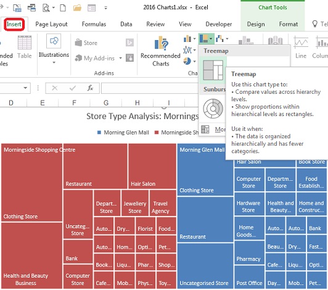This screenshot has height=290, width=328.
Task: Click the Tell me lightbulb icon
Action: click(315, 24)
